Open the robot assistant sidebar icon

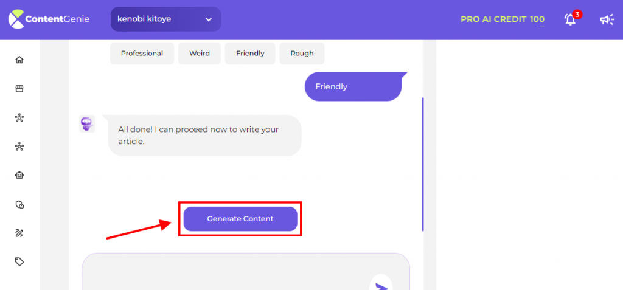coord(19,175)
